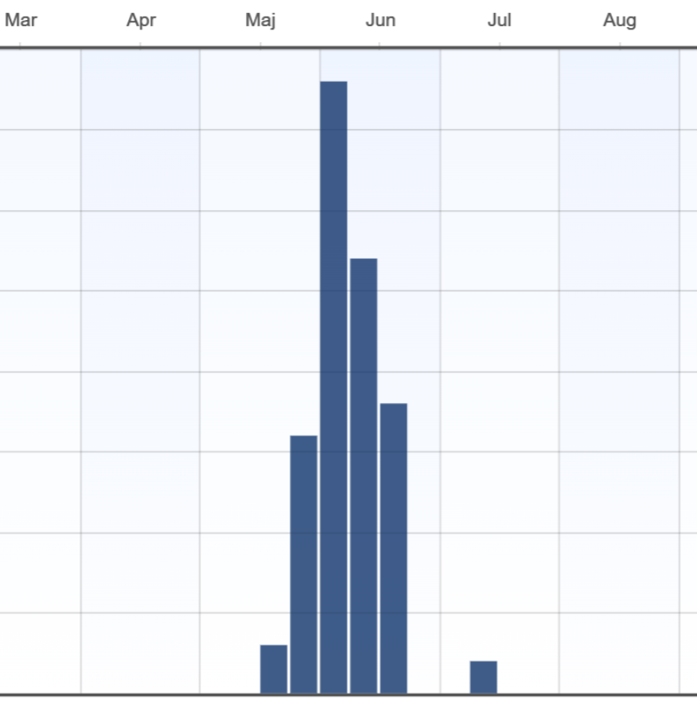Click the Aug month label
Viewport: 697px width, 704px height.
click(620, 21)
